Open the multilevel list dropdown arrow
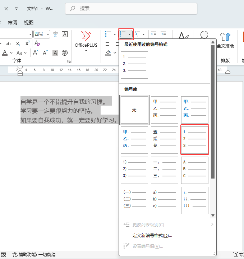 click(x=143, y=34)
